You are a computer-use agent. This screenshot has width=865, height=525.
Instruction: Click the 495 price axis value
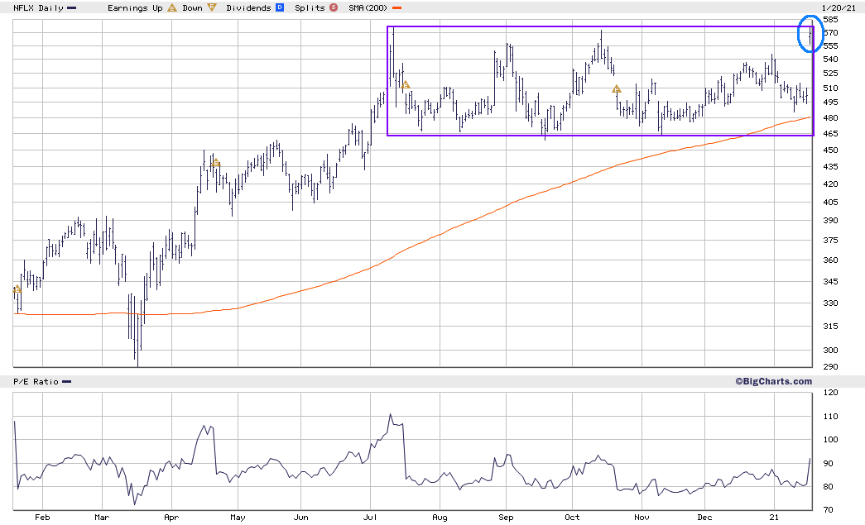pos(831,103)
